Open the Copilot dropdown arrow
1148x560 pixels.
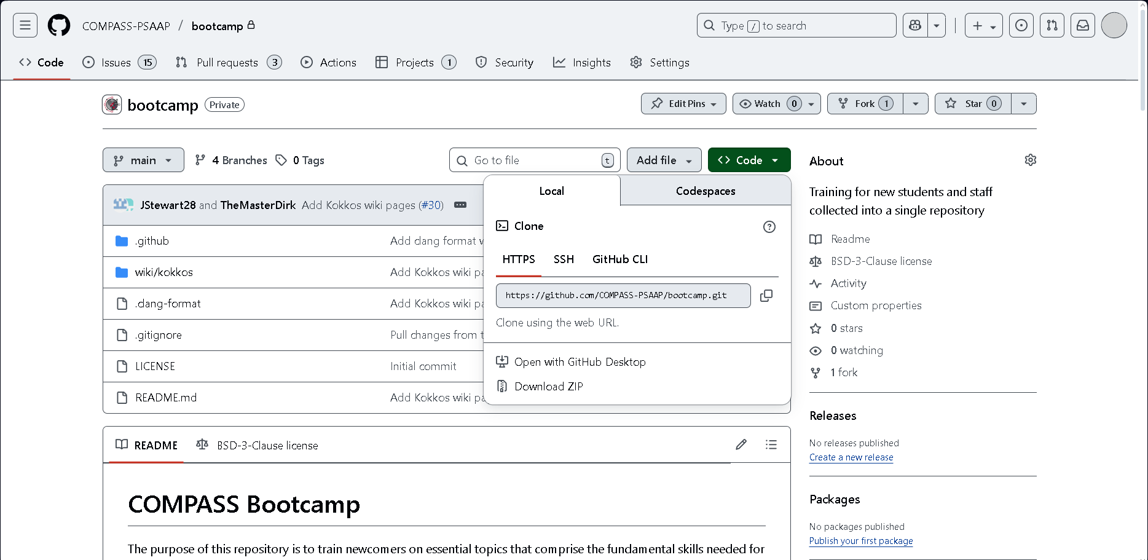(937, 25)
